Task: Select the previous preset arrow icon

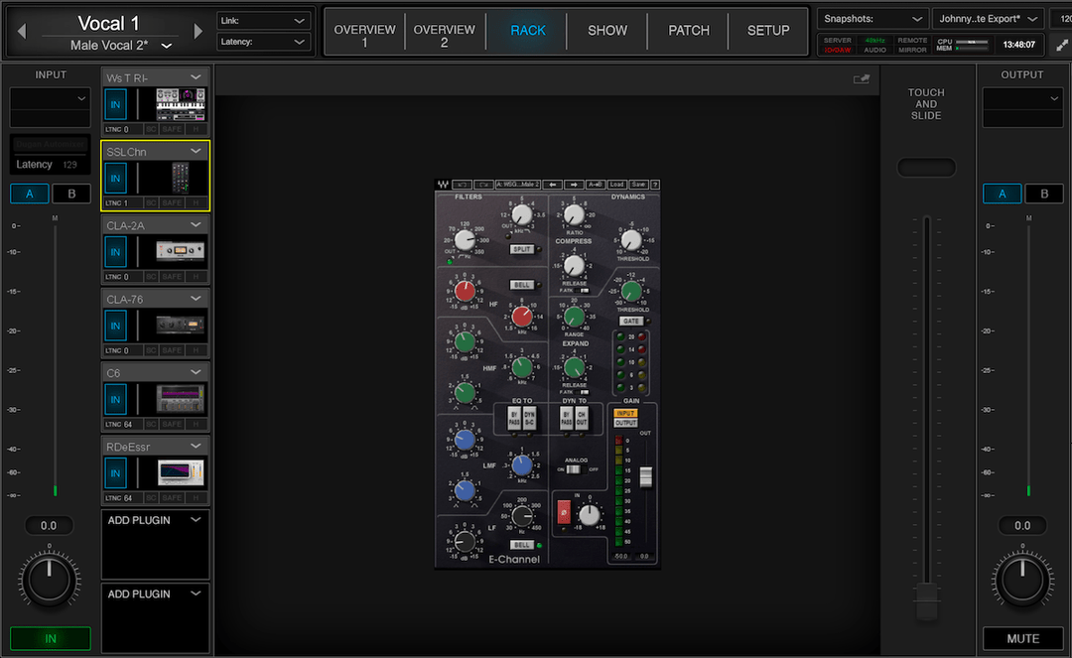Action: tap(553, 185)
